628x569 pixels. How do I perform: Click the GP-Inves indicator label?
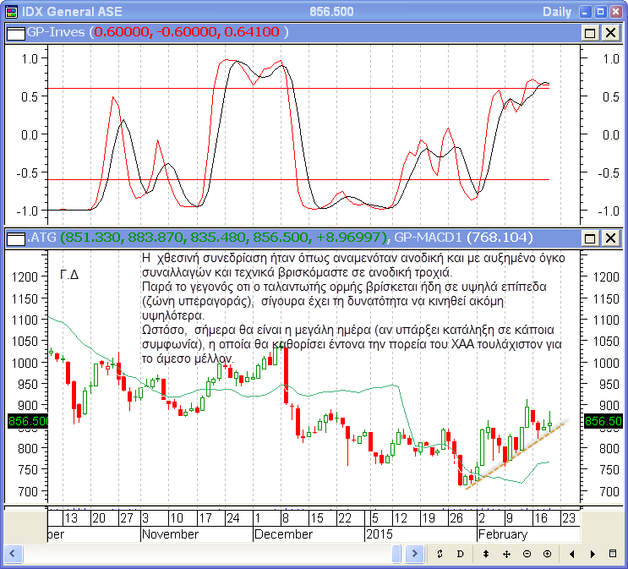tap(56, 32)
